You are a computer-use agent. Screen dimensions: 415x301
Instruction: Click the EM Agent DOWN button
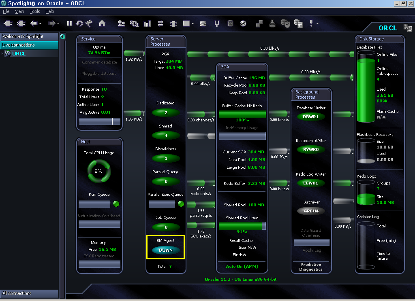coord(166,250)
